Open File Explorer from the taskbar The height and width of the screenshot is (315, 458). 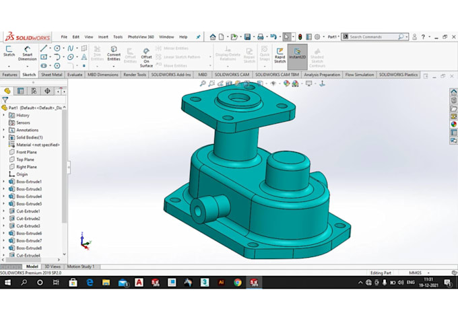point(106,282)
